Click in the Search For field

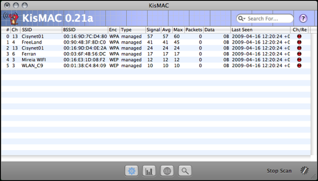[265, 19]
